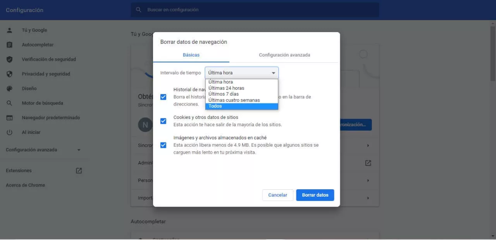
Task: Click the Buscar en configuración search field
Action: [x=255, y=10]
